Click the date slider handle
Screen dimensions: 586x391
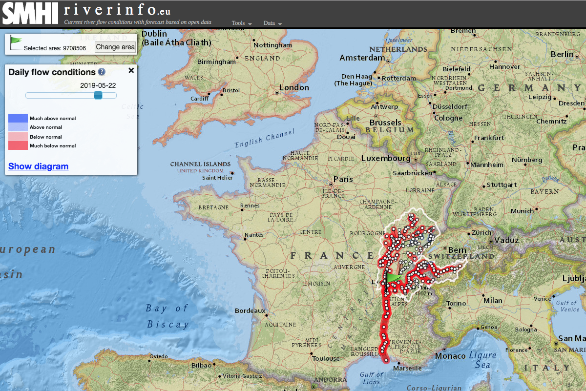(x=98, y=95)
